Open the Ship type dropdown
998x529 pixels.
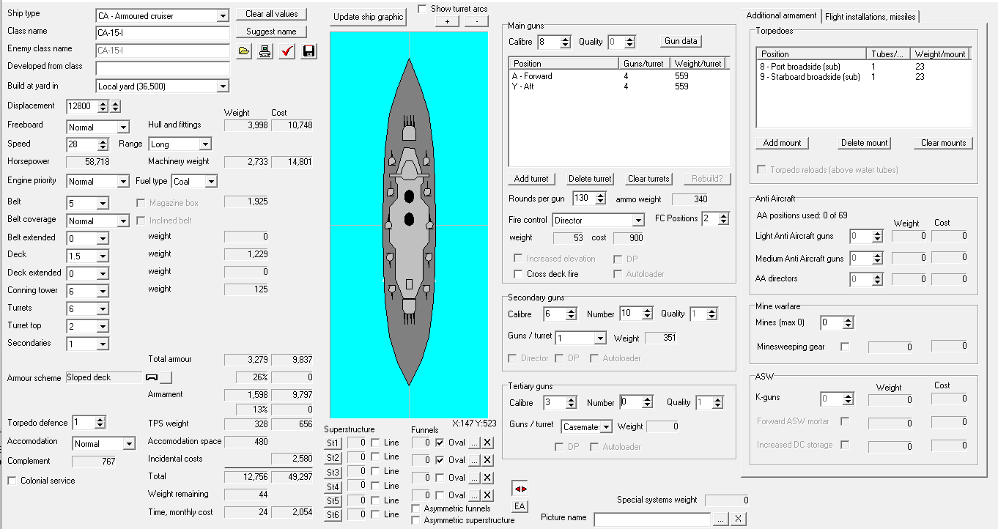[223, 15]
